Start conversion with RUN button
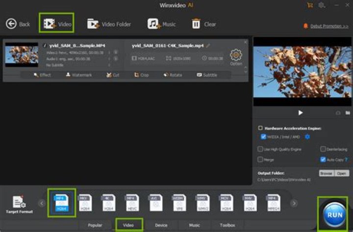This screenshot has height=232, width=353. click(x=334, y=215)
